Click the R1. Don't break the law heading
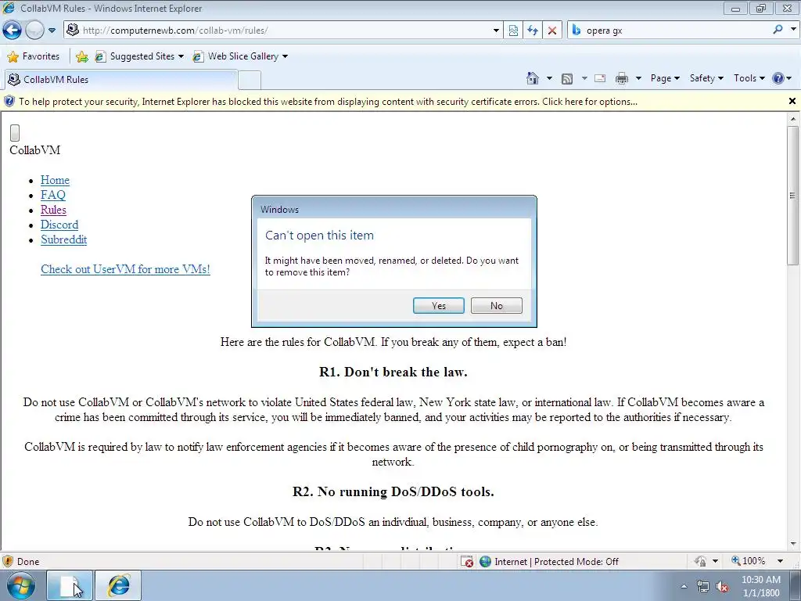The image size is (801, 601). (393, 372)
